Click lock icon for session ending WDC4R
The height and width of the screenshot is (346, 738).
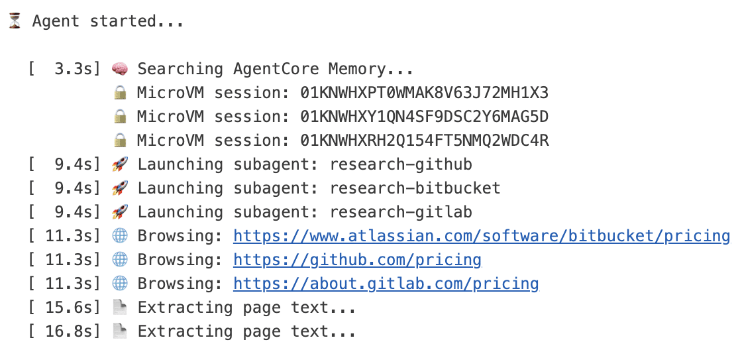pos(121,141)
